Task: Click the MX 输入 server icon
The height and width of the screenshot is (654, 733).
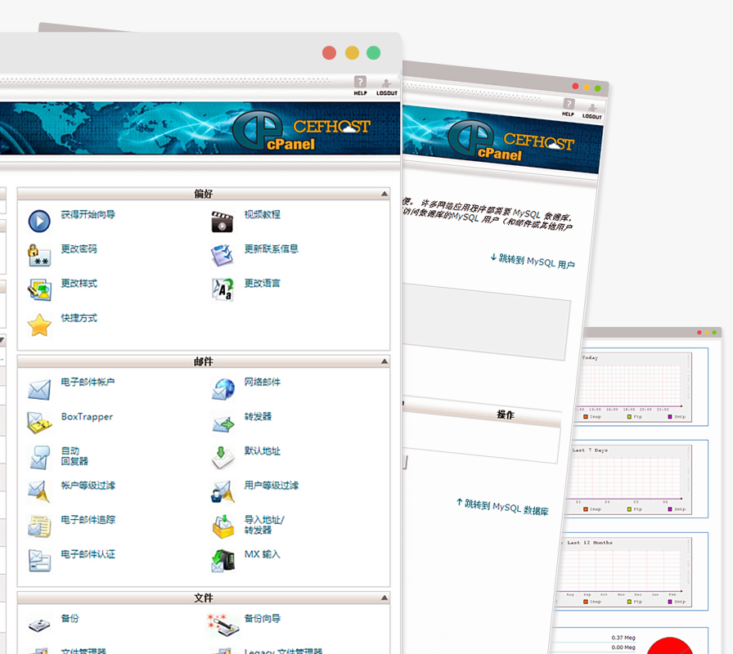Action: pos(223,561)
